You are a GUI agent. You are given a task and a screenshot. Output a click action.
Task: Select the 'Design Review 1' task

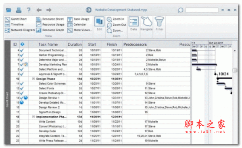point(49,98)
